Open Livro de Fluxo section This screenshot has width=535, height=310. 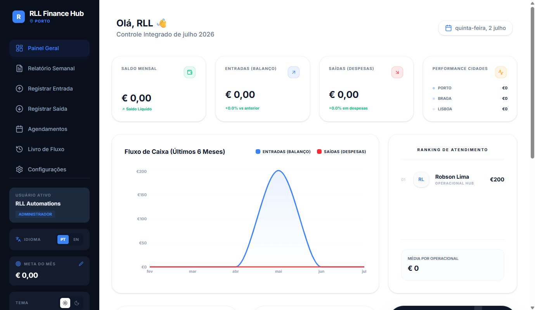click(49, 149)
